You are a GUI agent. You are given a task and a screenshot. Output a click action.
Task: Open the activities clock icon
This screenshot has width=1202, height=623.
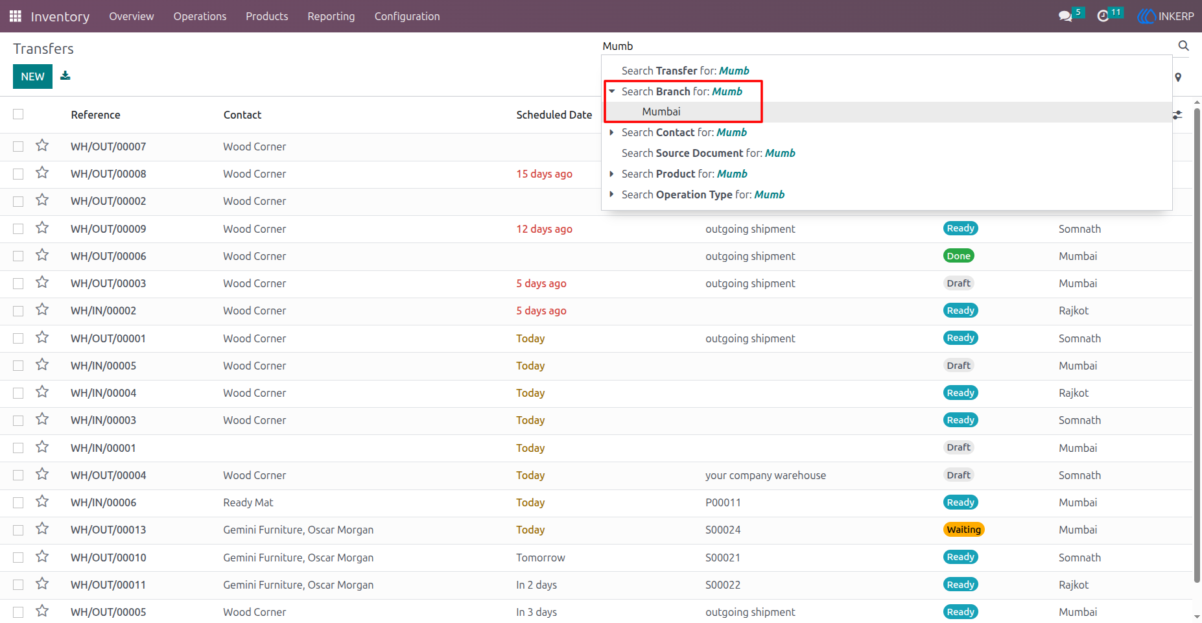1103,16
